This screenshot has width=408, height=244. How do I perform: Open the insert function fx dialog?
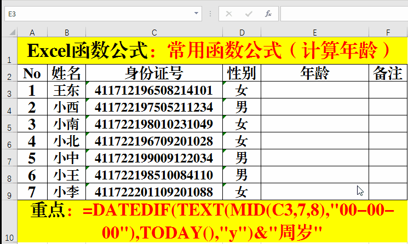[268, 14]
